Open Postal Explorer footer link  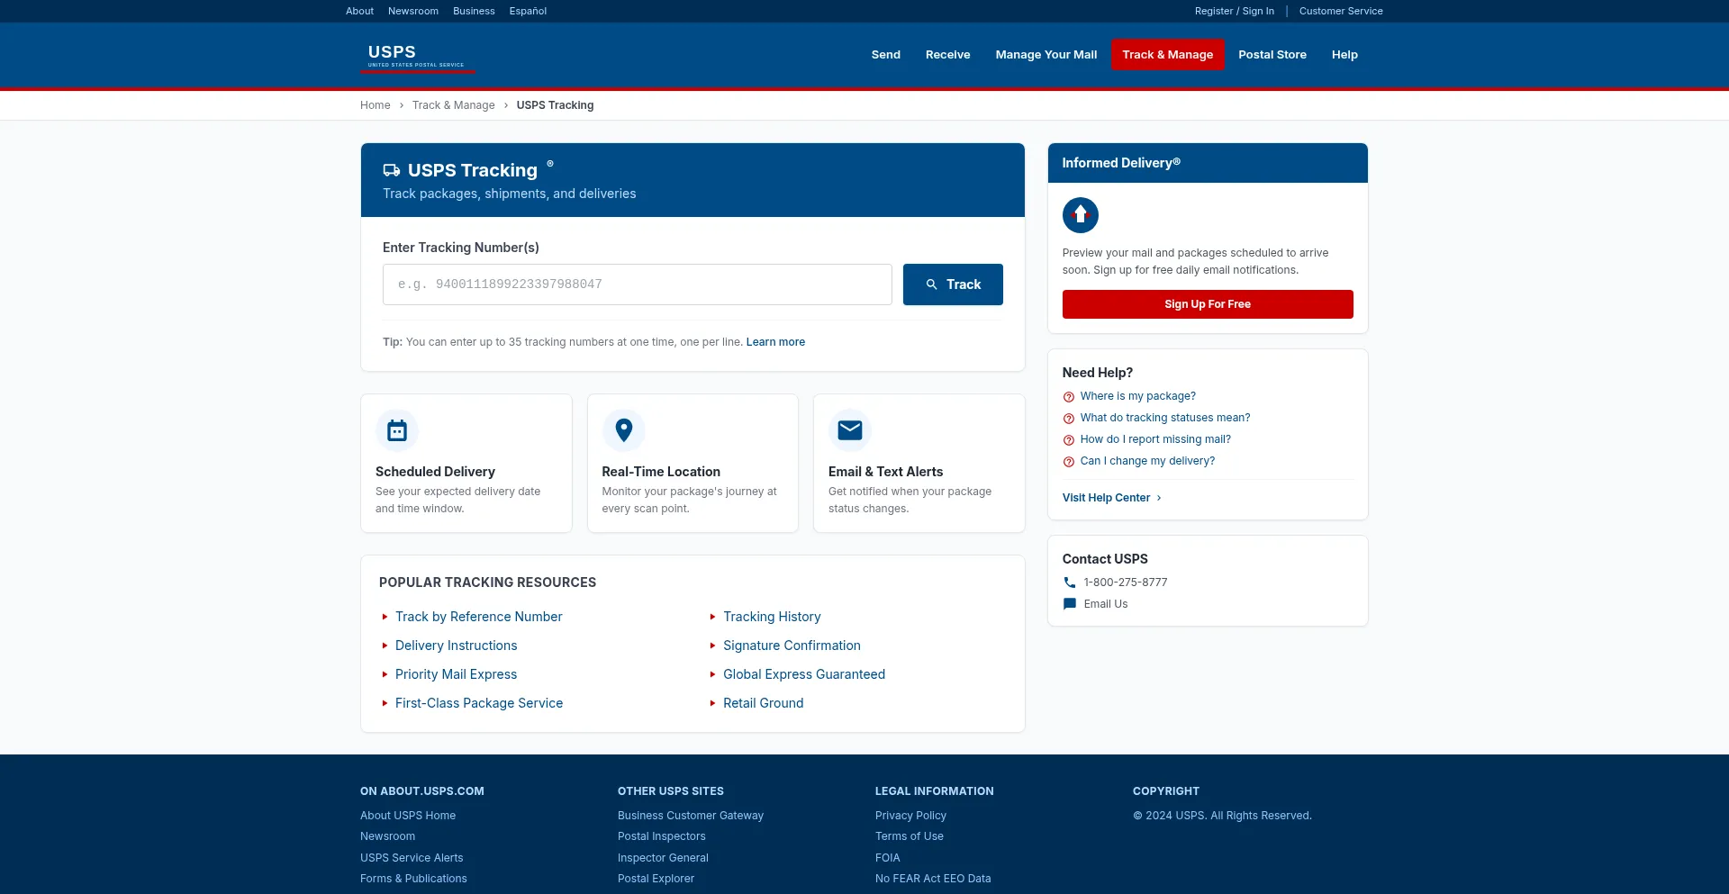[656, 879]
